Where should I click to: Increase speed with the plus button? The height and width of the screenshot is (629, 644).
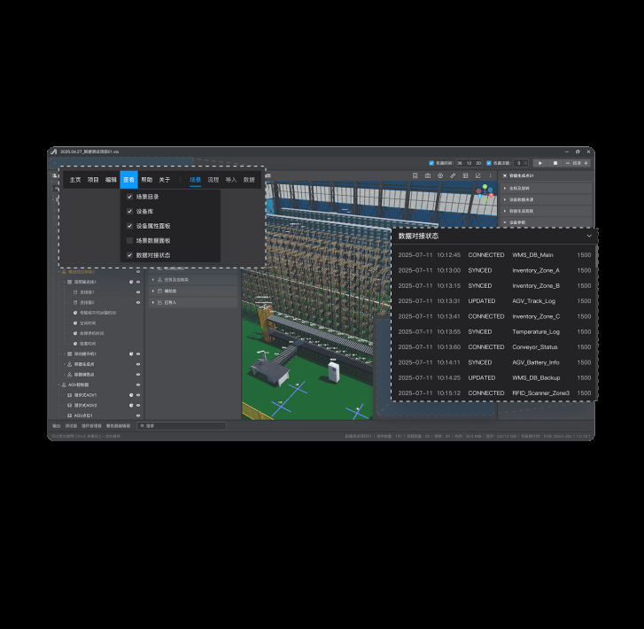point(586,163)
